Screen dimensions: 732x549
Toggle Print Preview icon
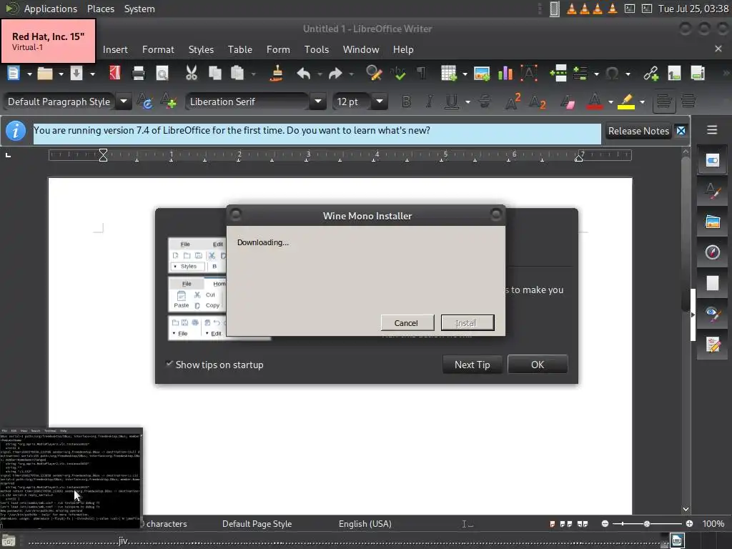(162, 74)
